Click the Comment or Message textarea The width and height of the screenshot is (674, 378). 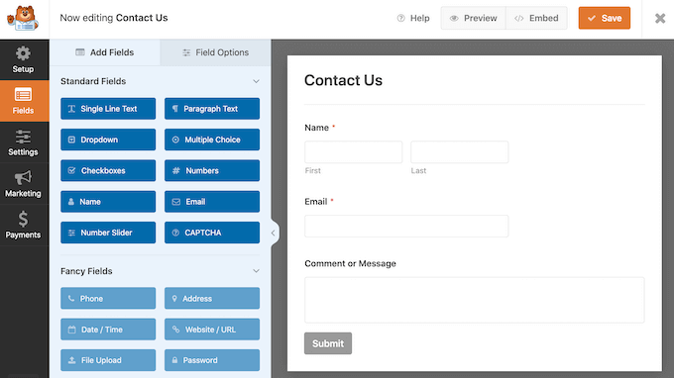pos(475,300)
